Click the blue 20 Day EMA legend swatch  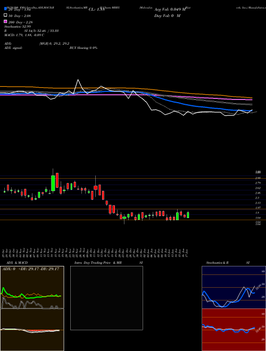point(5,9)
